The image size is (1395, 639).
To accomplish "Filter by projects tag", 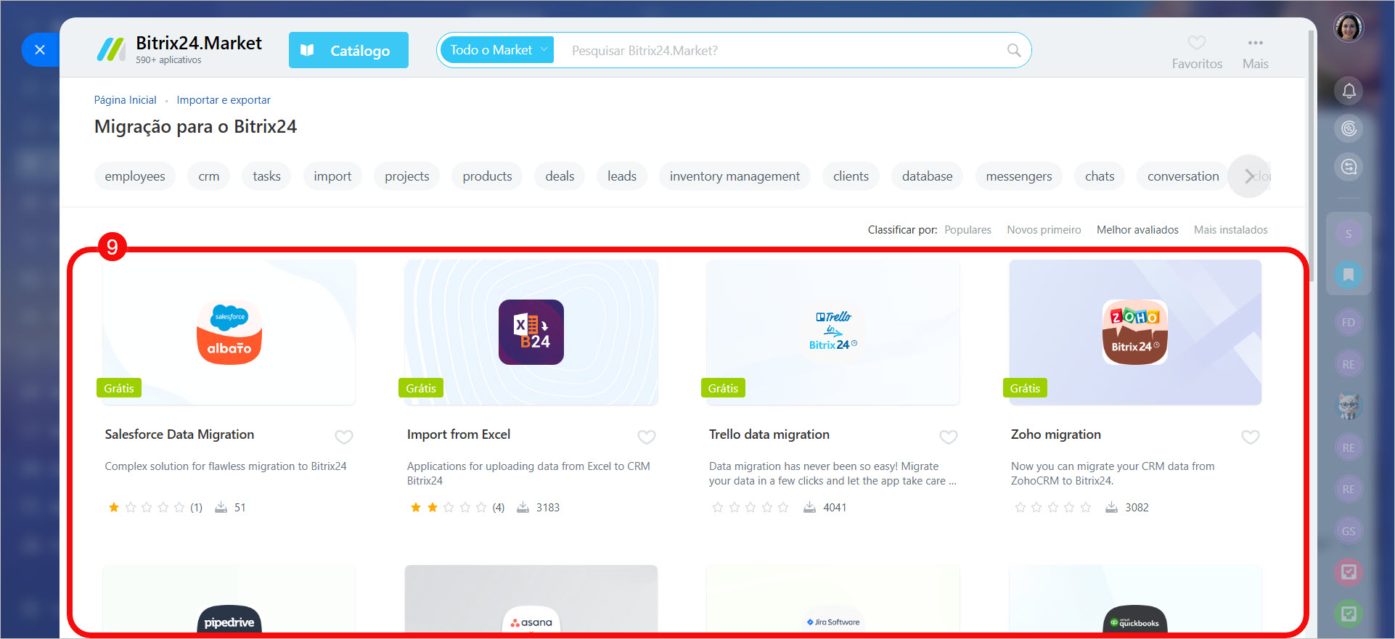I will point(407,176).
